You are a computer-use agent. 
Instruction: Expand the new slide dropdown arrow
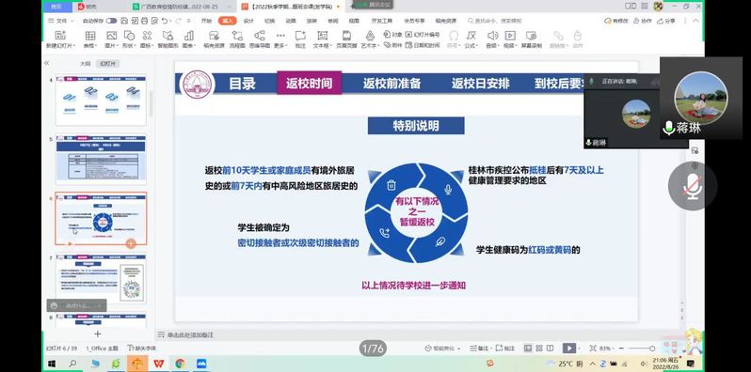point(73,46)
